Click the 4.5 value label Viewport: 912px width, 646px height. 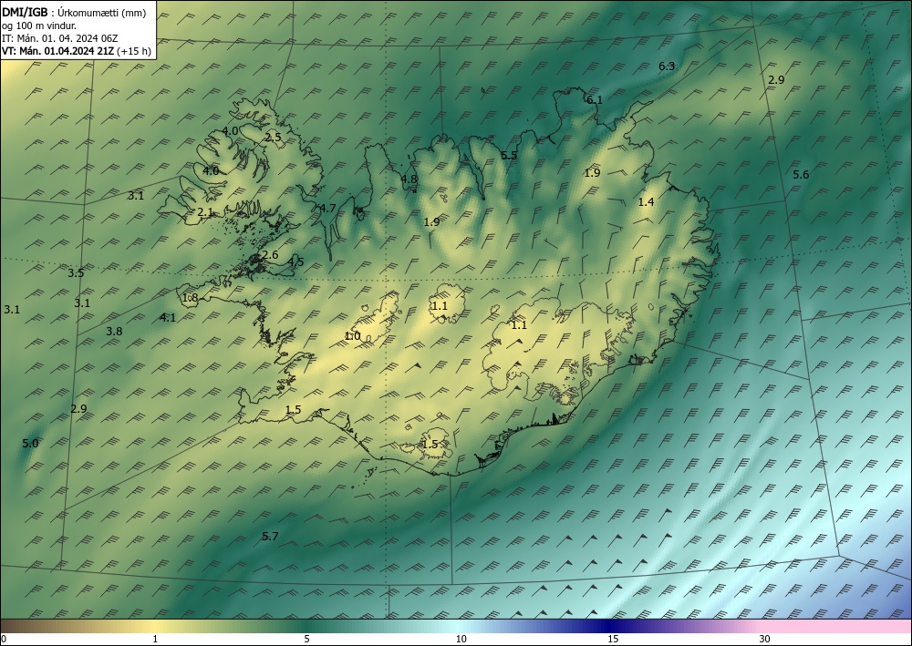[296, 261]
